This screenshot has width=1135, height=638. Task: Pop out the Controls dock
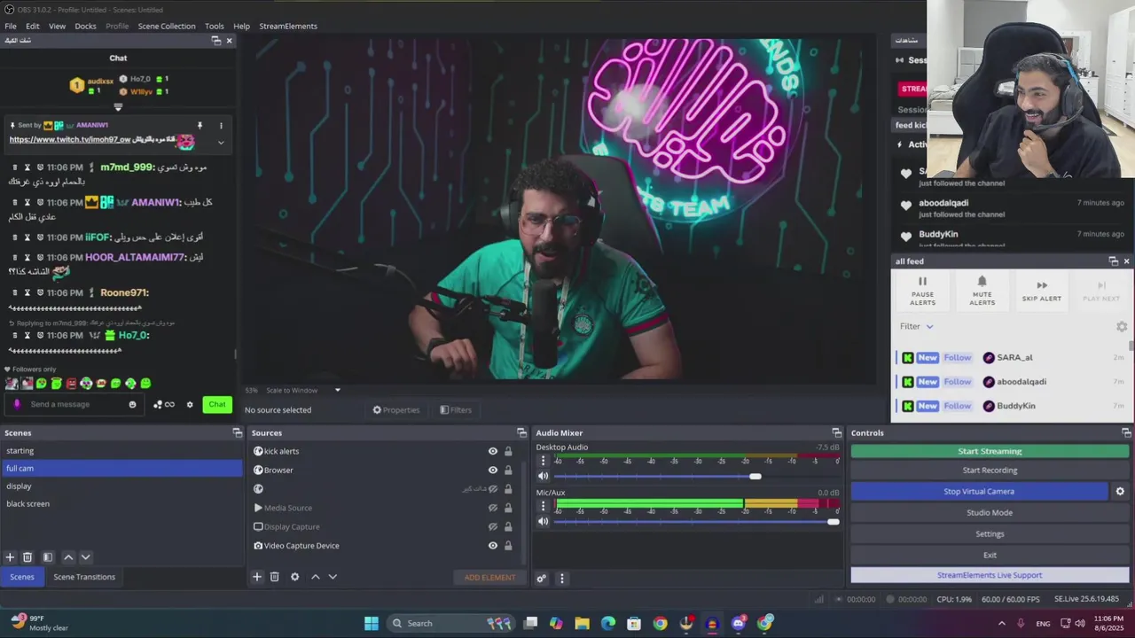pos(1126,433)
